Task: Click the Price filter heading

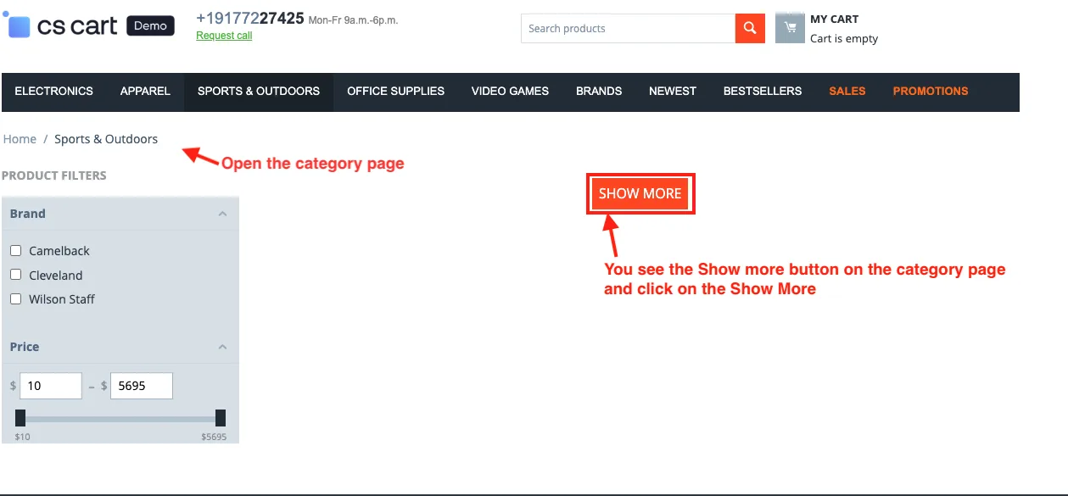Action: click(x=25, y=347)
